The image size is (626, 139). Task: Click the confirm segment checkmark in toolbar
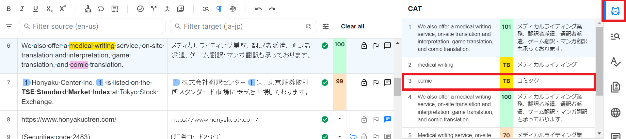tap(140, 9)
